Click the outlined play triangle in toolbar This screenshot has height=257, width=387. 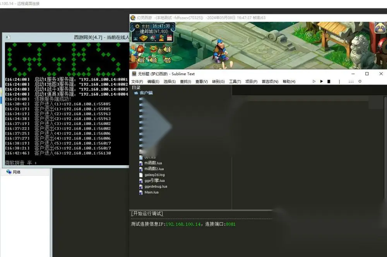(314, 81)
